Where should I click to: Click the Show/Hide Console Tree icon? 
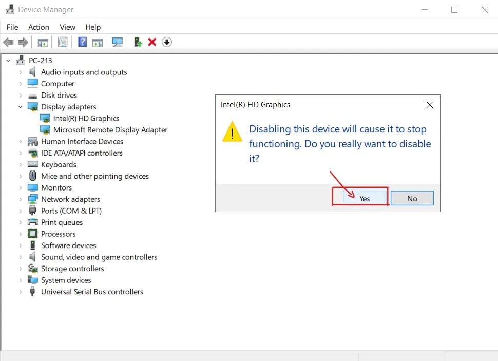[43, 42]
